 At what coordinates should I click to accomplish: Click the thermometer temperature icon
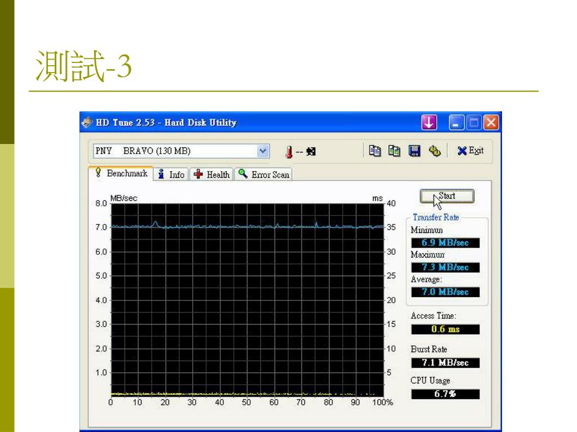tap(289, 151)
